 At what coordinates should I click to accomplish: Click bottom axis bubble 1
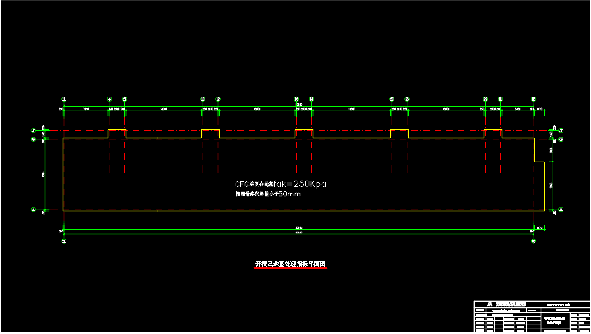click(x=64, y=241)
